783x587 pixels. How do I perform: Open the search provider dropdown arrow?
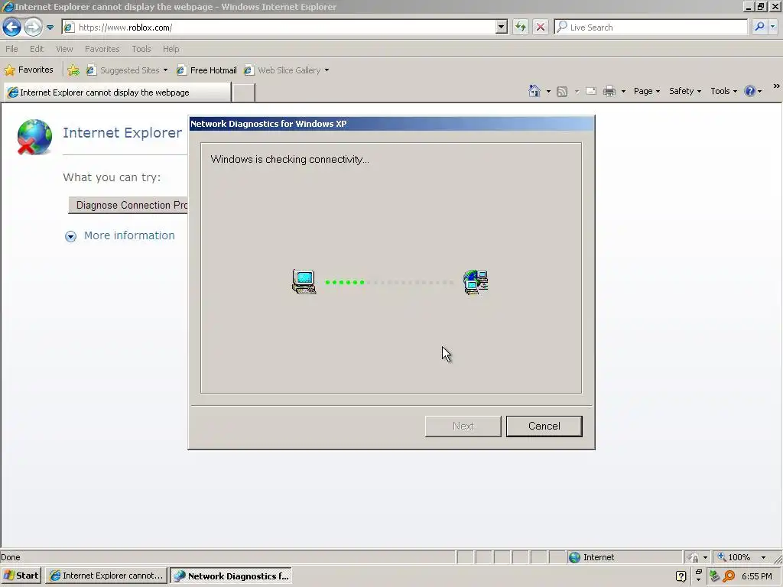772,27
